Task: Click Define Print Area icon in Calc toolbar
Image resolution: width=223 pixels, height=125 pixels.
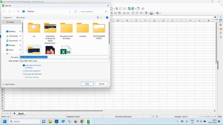Action: tap(129, 9)
